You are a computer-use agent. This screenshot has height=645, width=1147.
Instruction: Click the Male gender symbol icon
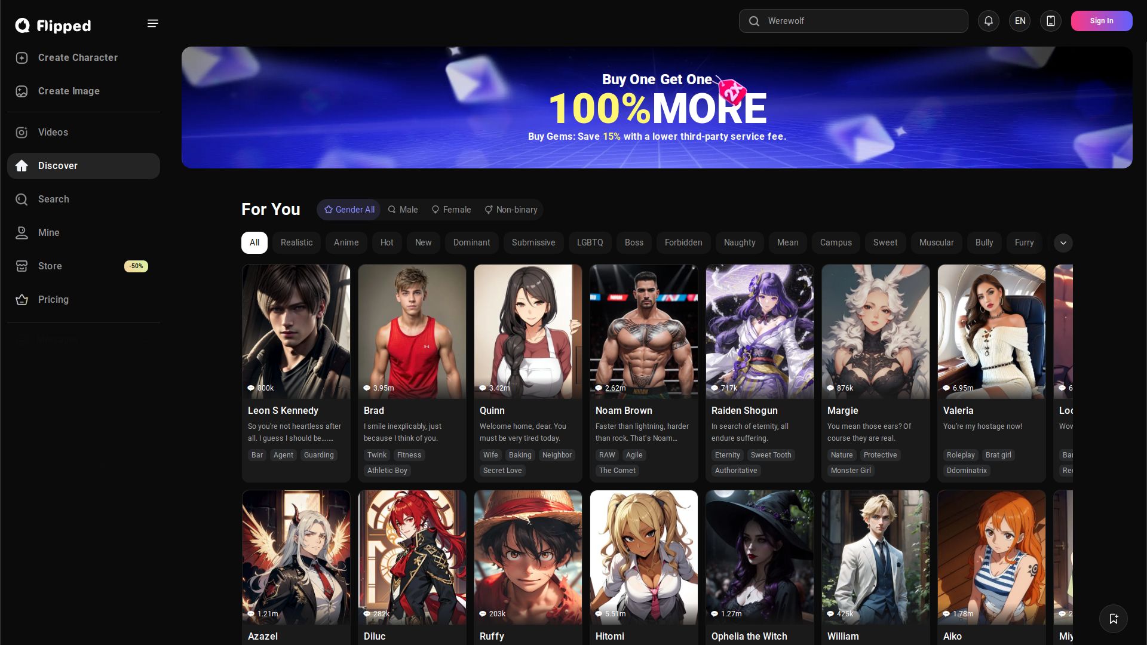(392, 210)
